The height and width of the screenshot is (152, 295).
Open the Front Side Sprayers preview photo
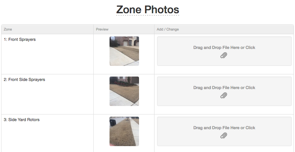tap(124, 91)
